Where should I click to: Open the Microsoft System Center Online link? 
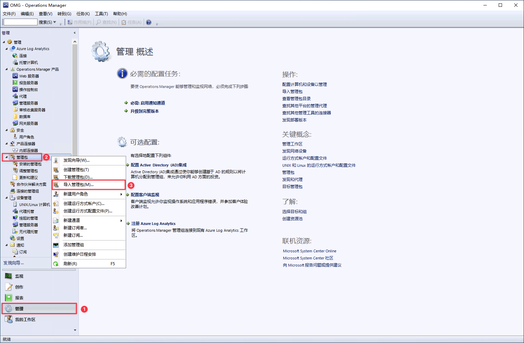coord(309,251)
